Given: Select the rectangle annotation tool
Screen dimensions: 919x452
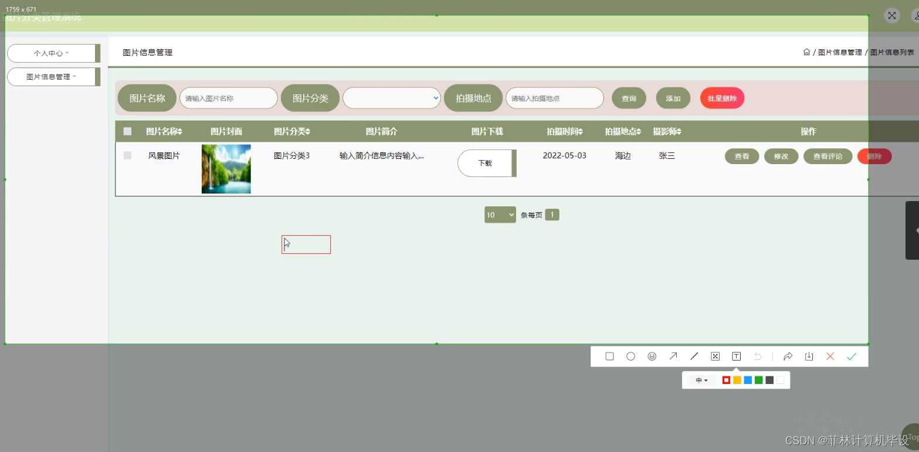Looking at the screenshot, I should coord(609,356).
